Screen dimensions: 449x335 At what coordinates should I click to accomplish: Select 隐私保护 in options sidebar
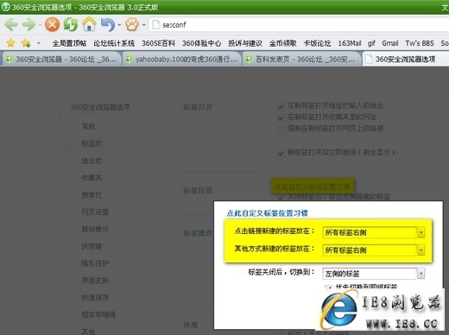tap(95, 263)
